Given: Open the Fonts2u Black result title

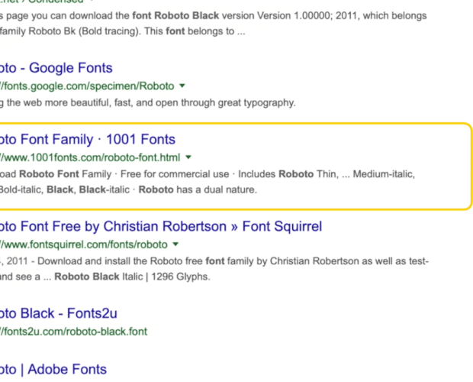Looking at the screenshot, I should coord(59,313).
